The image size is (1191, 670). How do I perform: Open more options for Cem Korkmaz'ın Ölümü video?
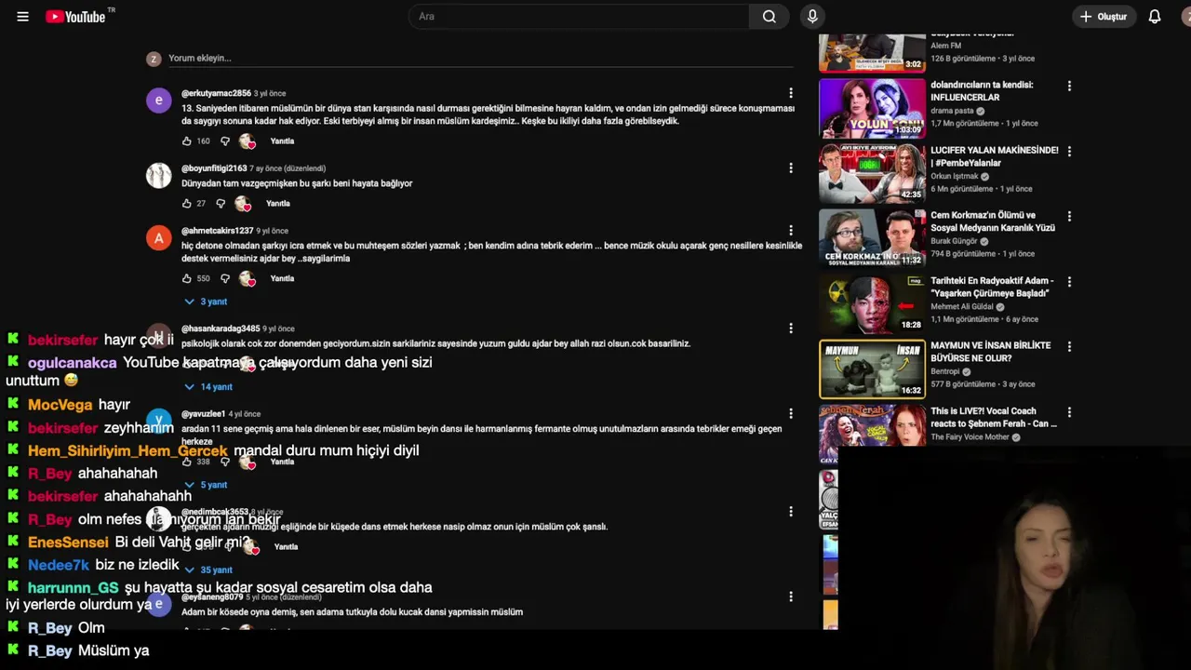pyautogui.click(x=1069, y=216)
